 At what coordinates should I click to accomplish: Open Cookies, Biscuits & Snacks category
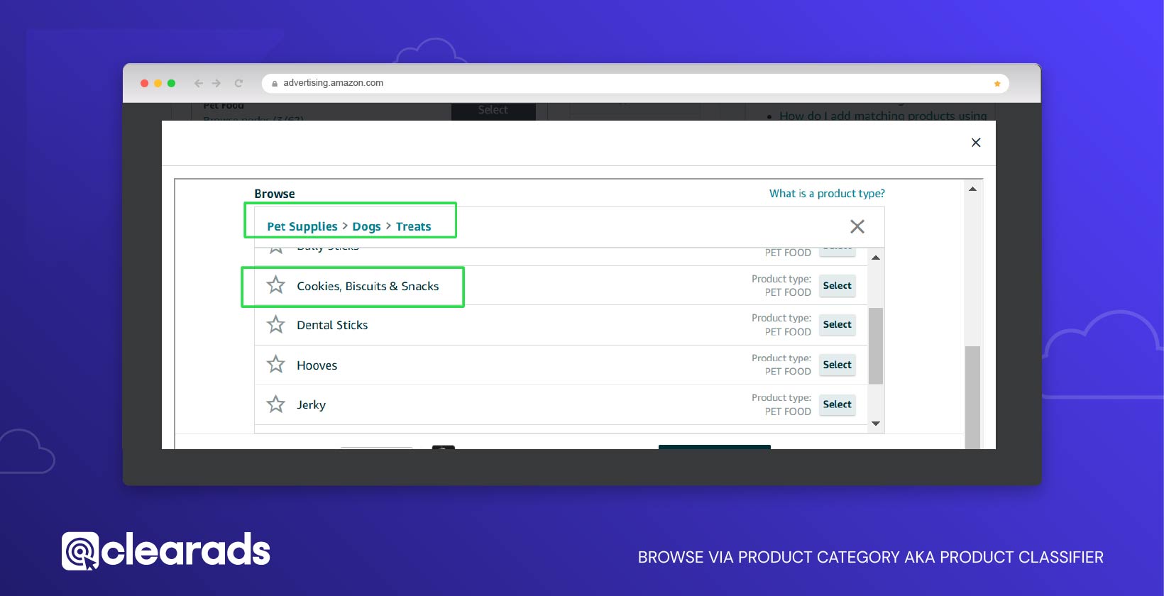pos(368,286)
